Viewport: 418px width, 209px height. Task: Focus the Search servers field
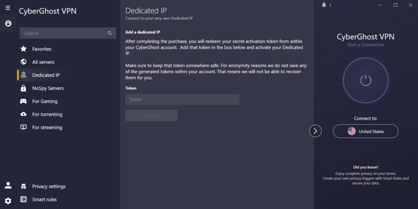coord(68,33)
